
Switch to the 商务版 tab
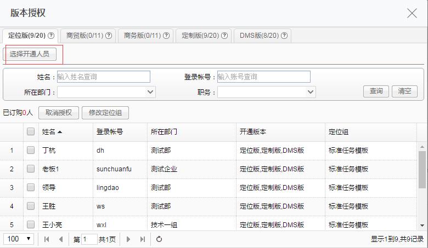(x=145, y=36)
